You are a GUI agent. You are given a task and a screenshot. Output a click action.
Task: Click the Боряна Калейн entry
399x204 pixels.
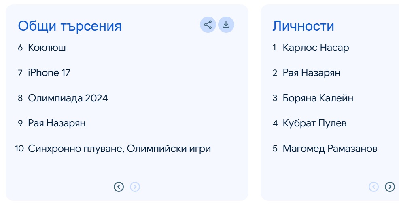[318, 98]
